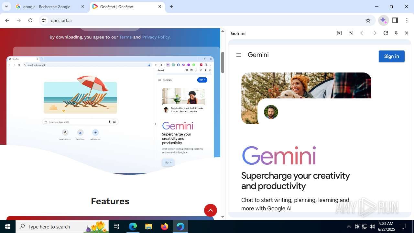414x233 pixels.
Task: Click the man's avatar in Gemini card
Action: pyautogui.click(x=271, y=112)
